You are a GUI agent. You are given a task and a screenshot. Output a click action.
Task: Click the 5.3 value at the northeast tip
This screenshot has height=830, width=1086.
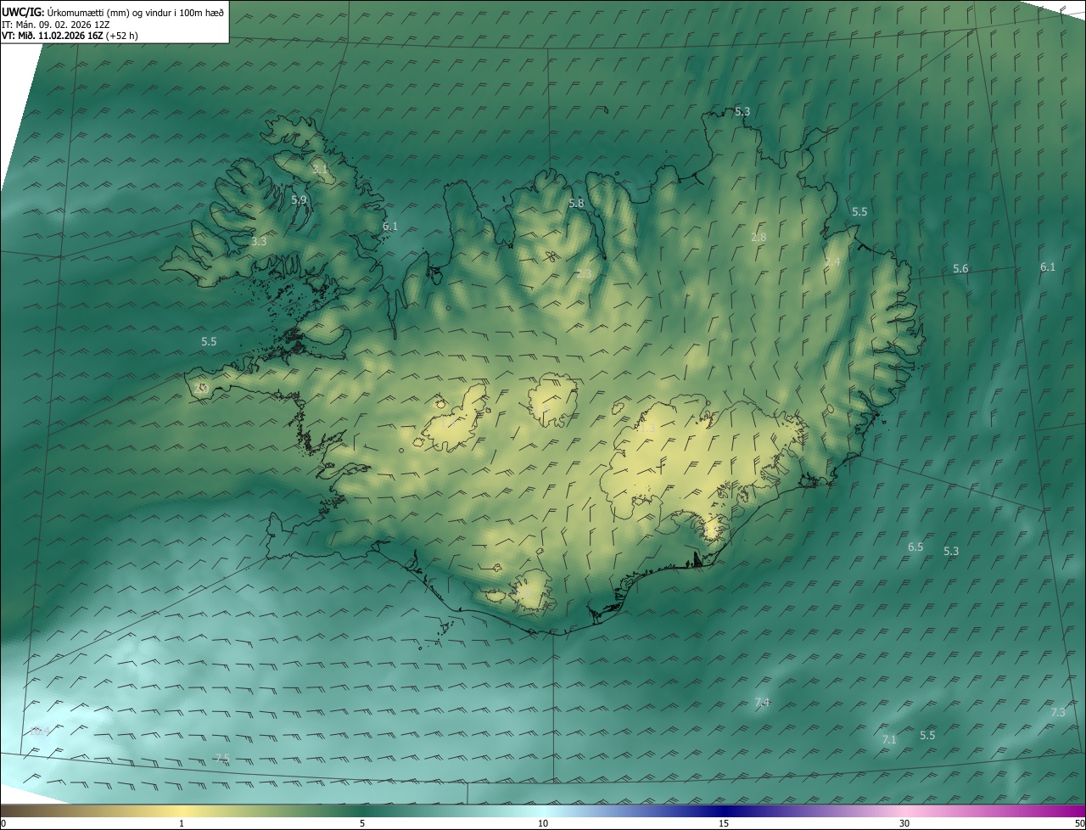742,111
